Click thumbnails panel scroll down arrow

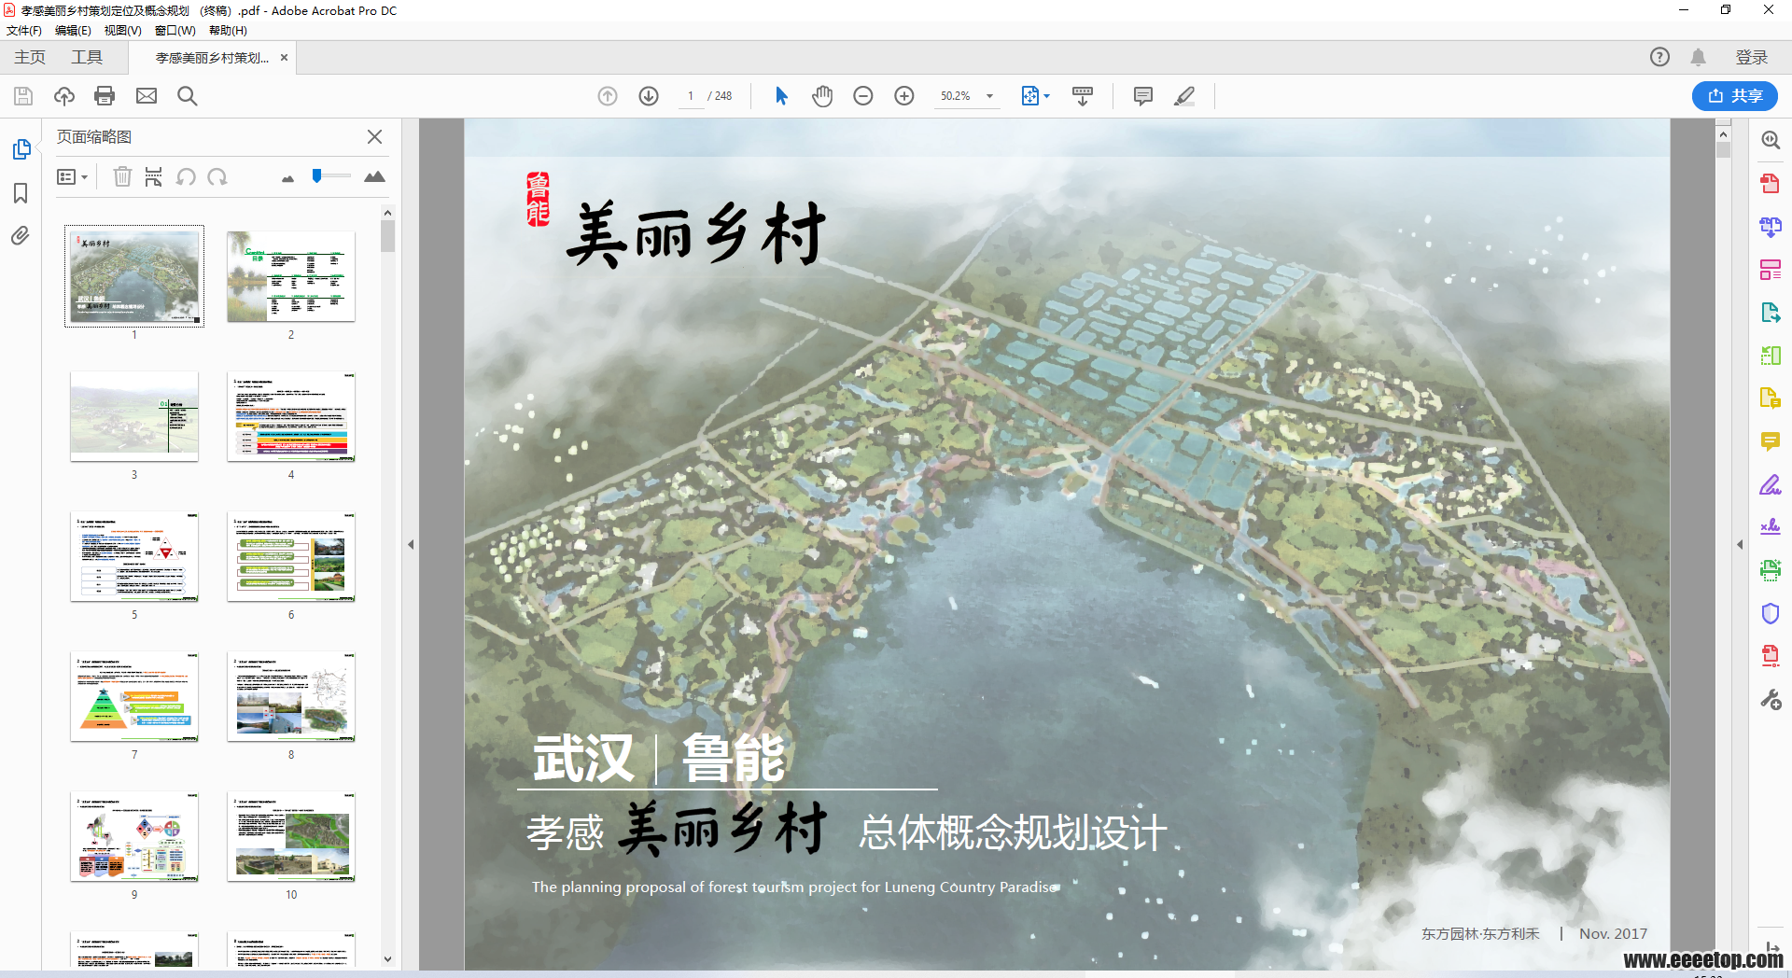[387, 959]
